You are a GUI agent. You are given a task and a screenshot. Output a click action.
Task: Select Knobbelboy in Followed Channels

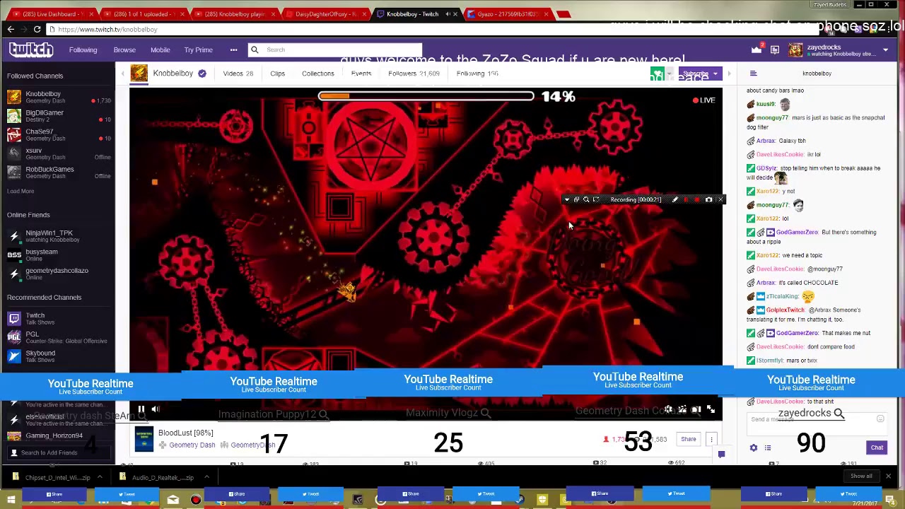coord(58,97)
